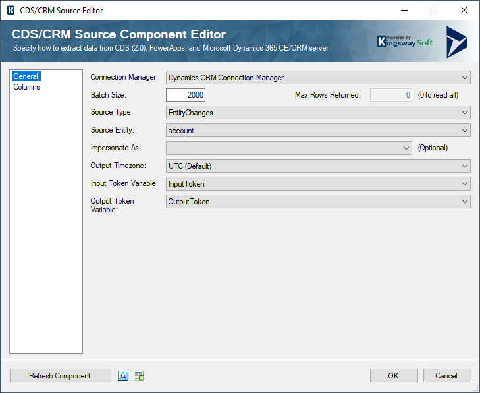
Task: Expand the Input Token Variable dropdown
Action: [x=318, y=183]
